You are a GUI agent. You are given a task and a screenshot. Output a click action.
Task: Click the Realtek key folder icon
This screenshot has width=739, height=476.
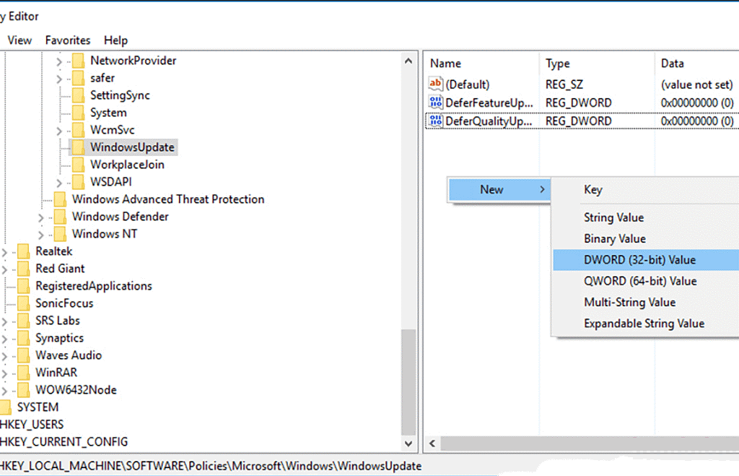[x=24, y=251]
